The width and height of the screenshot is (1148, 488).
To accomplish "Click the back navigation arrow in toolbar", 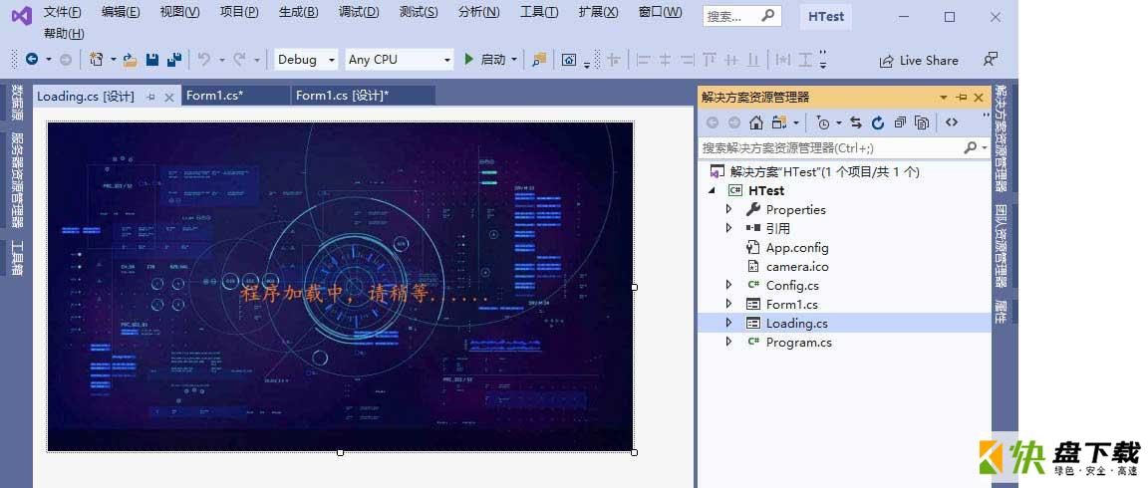I will coord(32,60).
